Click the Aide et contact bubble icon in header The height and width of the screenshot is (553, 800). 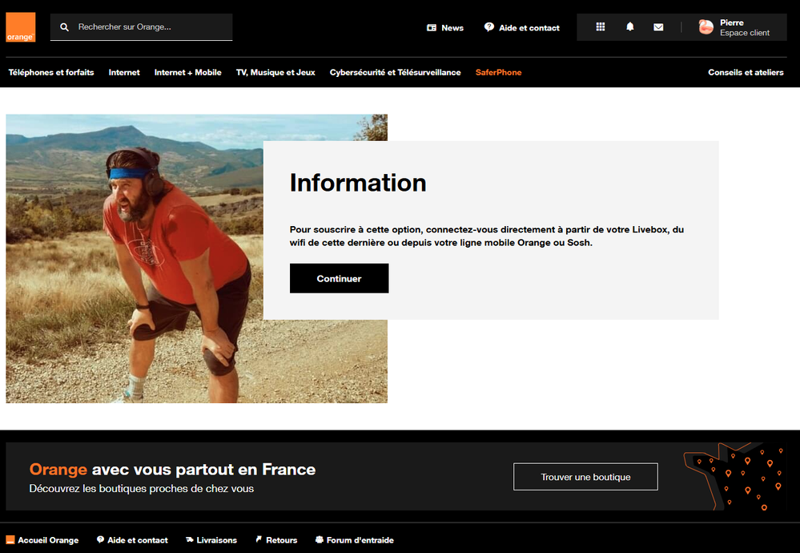489,27
